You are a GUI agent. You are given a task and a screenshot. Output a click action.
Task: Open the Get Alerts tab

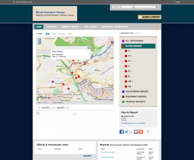[90, 27]
